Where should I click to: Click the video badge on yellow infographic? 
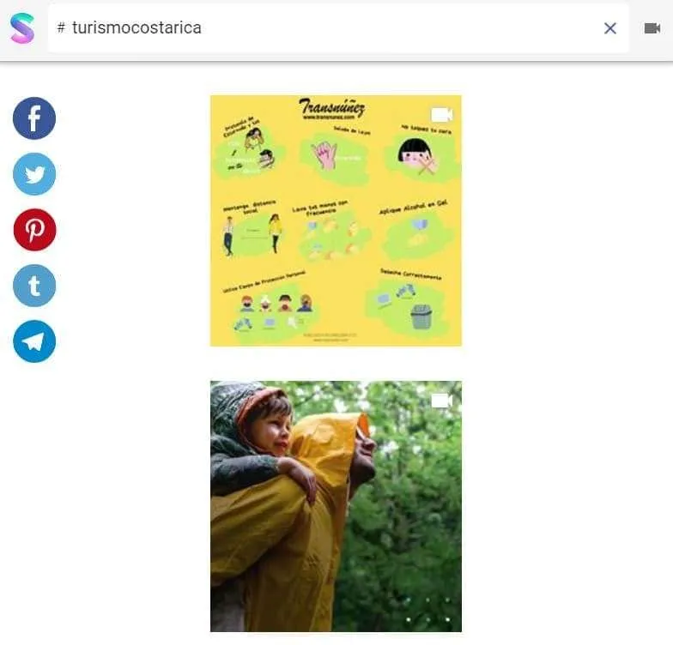[441, 115]
